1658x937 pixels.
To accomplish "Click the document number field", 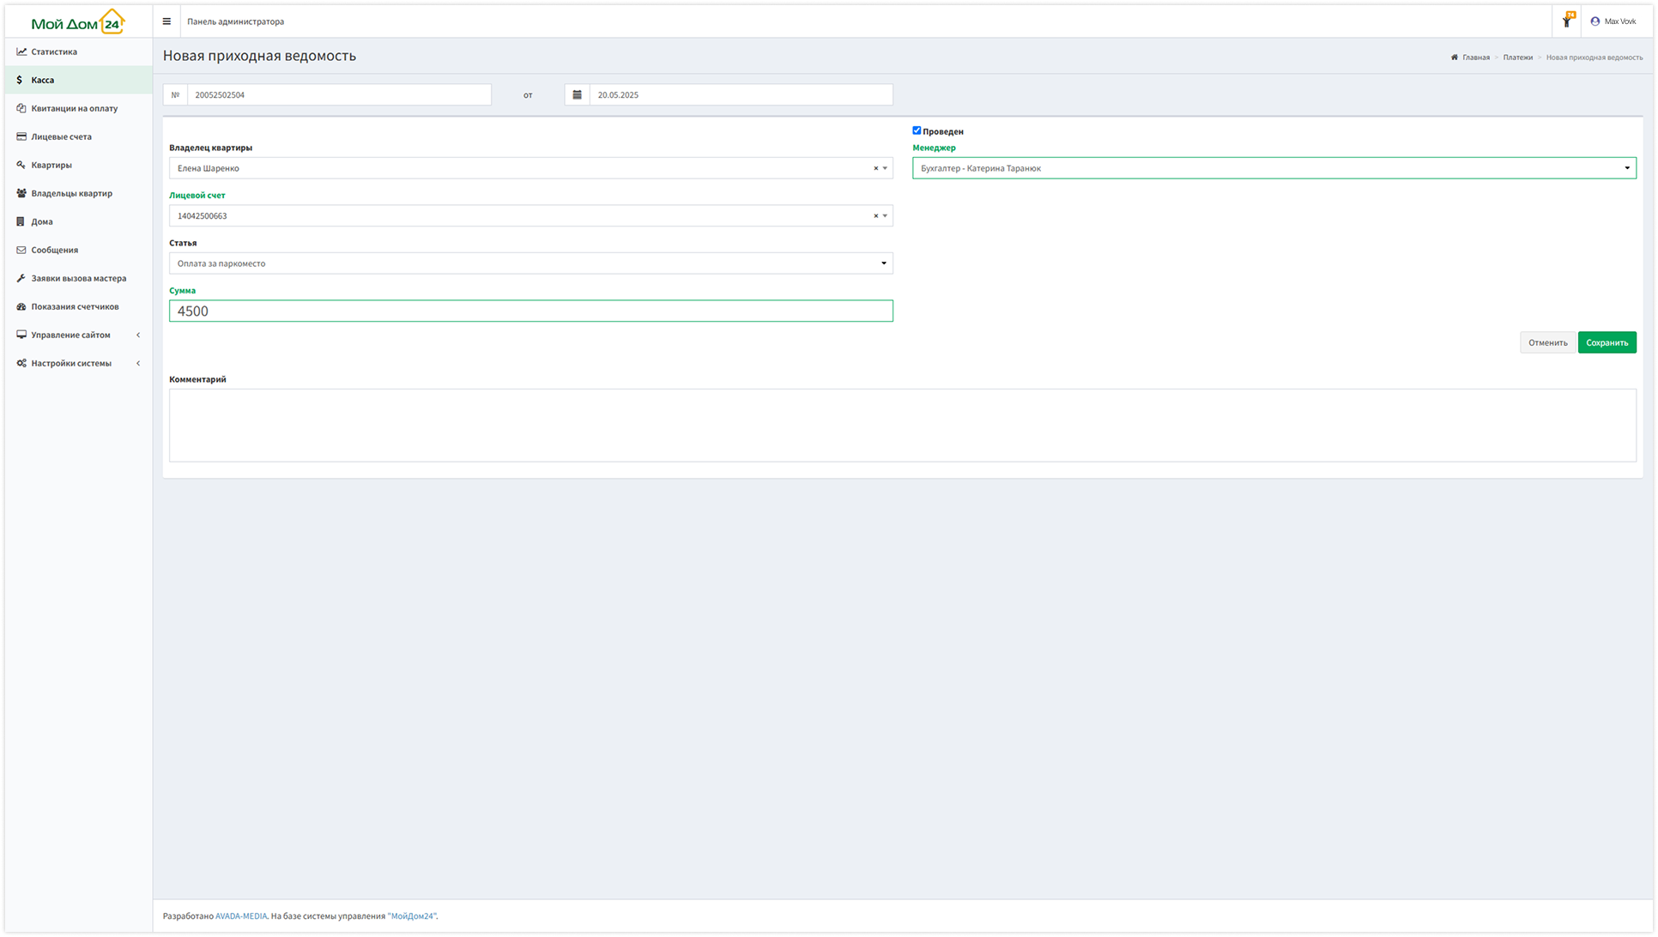I will pyautogui.click(x=339, y=94).
